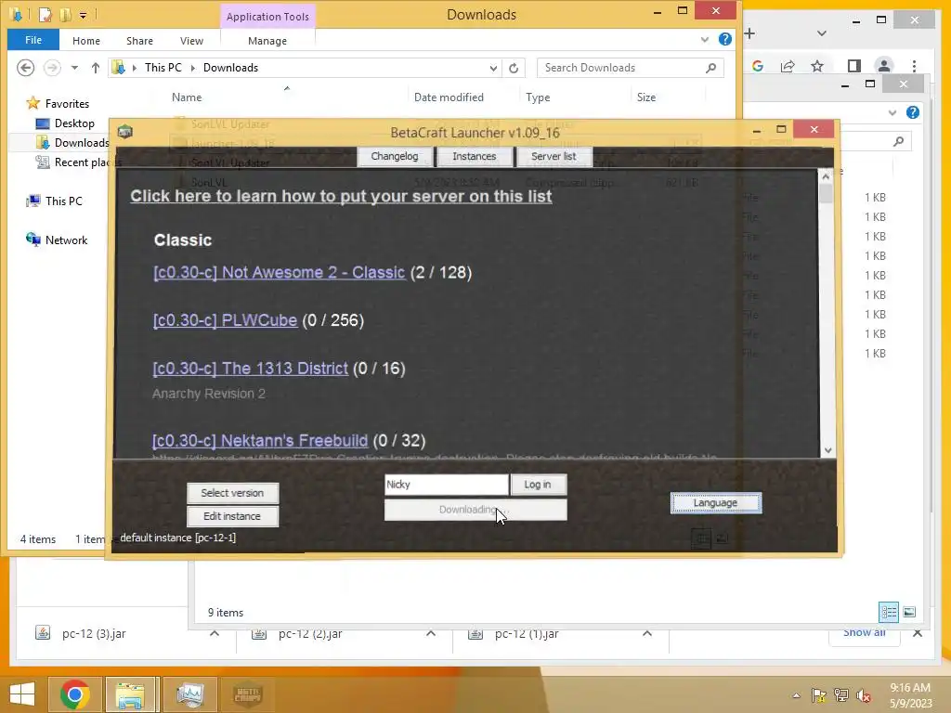Open the Chrome profile avatar
The width and height of the screenshot is (951, 713).
pos(884,66)
